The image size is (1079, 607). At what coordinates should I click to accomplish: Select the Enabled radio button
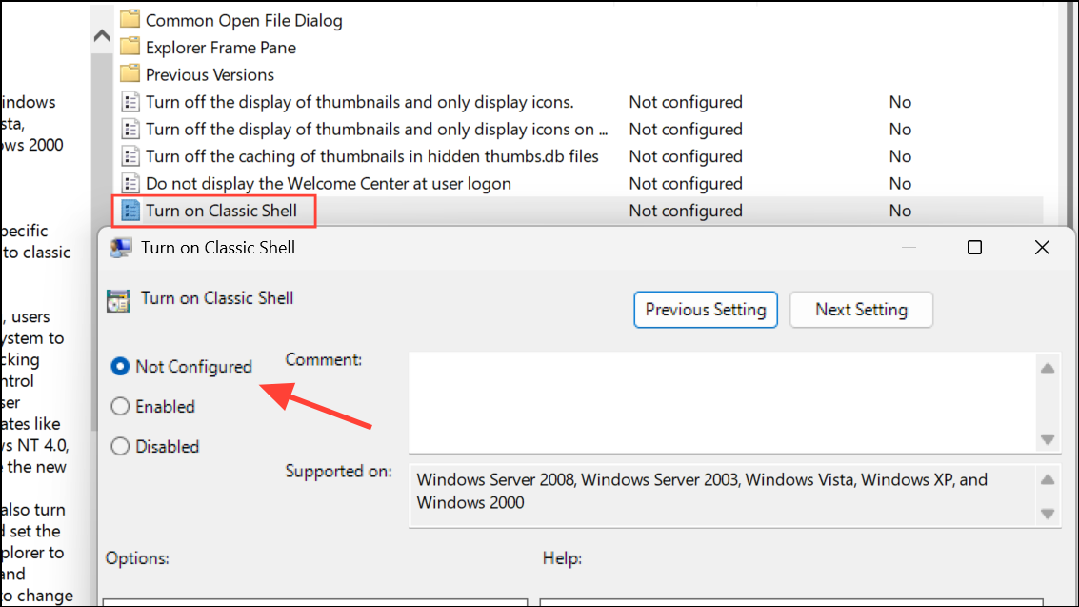(120, 407)
